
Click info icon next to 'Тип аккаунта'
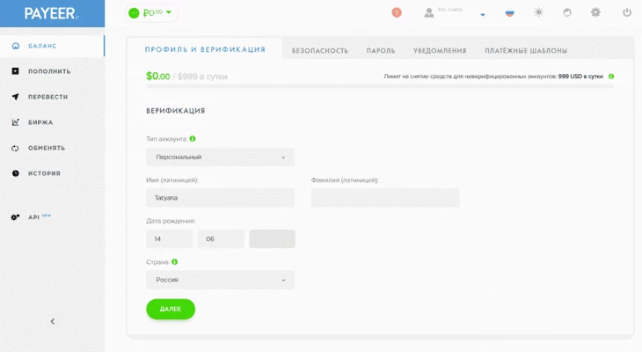point(193,138)
